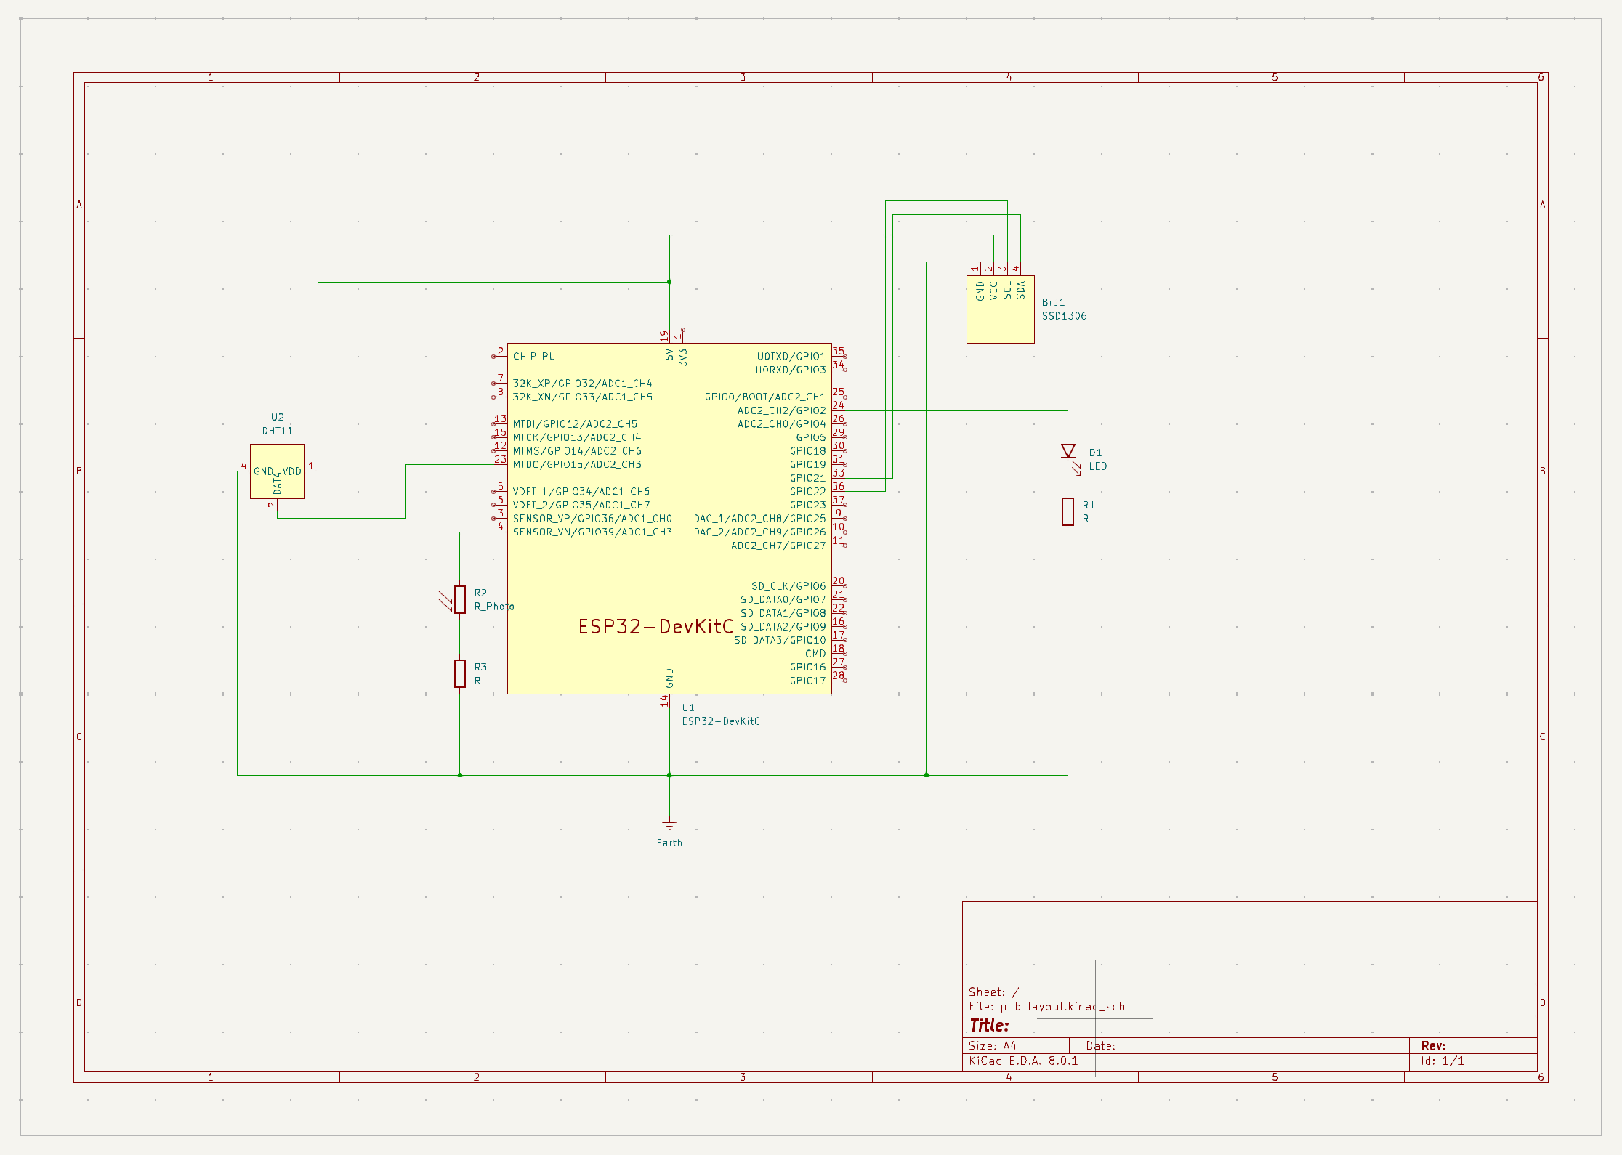
Task: Click the D1 reference label
Action: [1095, 453]
